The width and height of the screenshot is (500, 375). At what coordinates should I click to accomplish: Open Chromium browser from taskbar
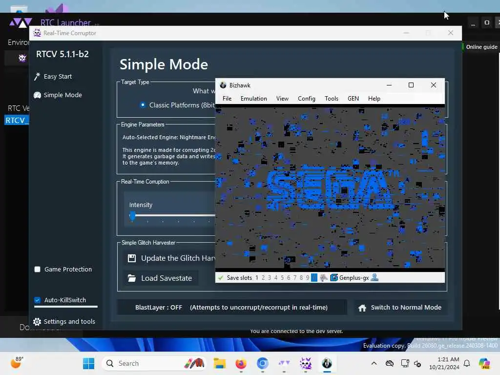tap(262, 363)
